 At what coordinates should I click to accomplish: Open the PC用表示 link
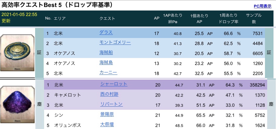pos(262,6)
